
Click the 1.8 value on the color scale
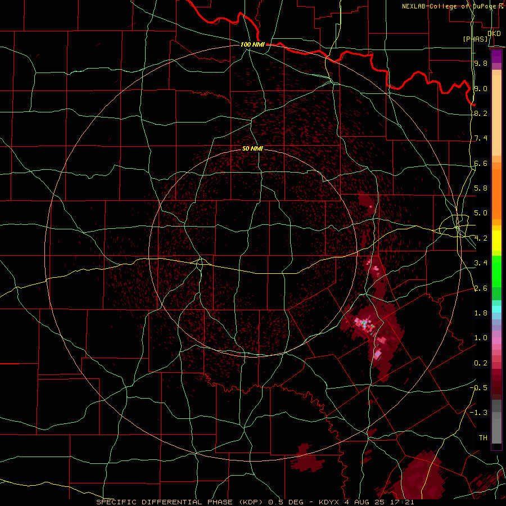481,313
